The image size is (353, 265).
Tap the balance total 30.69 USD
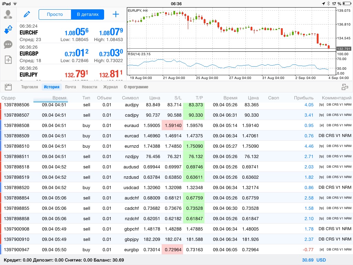tap(314, 260)
